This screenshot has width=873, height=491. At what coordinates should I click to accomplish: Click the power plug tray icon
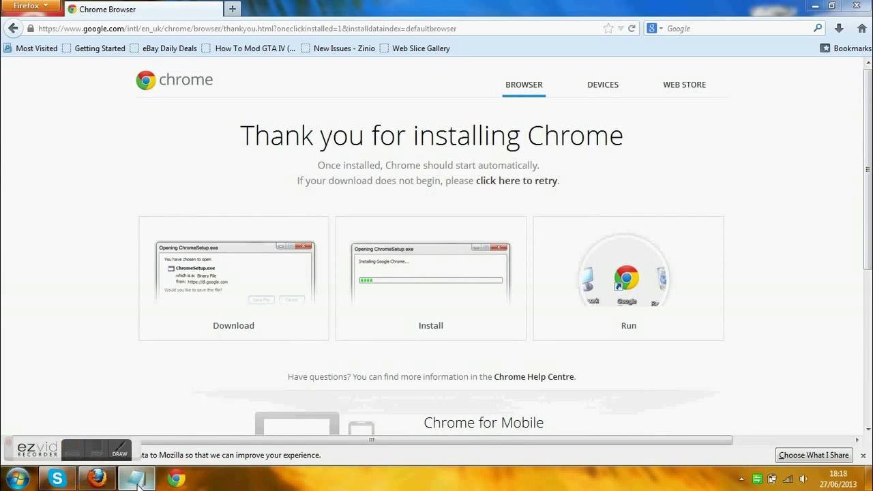click(x=773, y=479)
